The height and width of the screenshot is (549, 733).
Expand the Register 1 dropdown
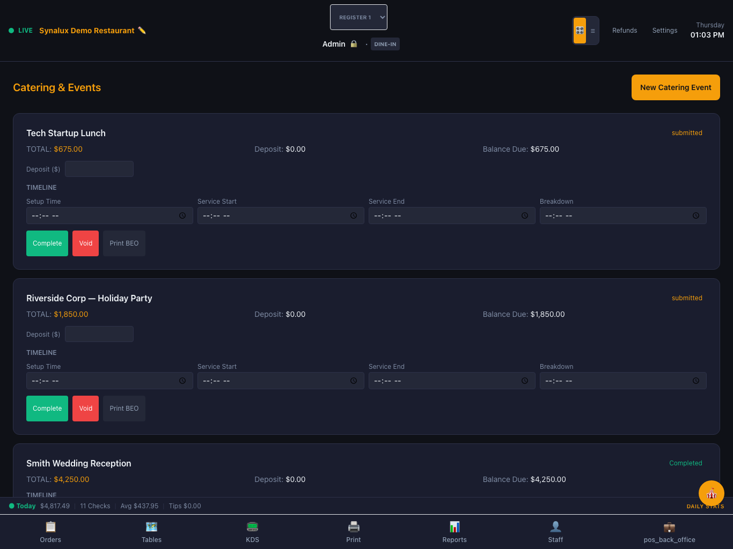tap(358, 17)
